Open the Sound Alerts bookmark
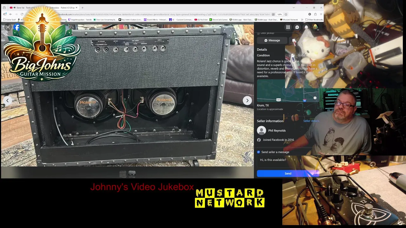Screen dimensions: 406x228 [156, 20]
